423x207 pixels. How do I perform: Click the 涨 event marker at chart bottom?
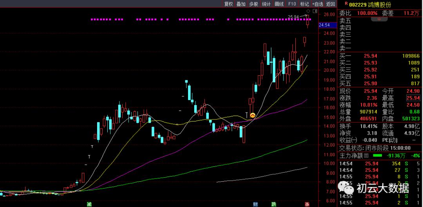[x=307, y=204]
